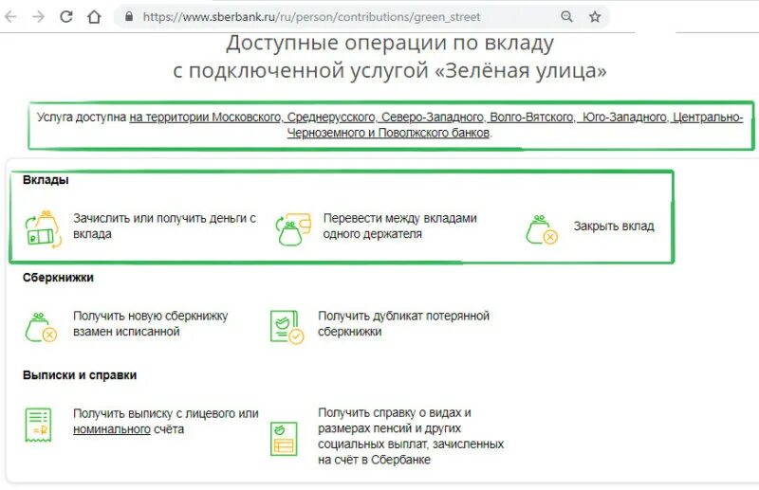Open 'Зачислить или получить деньги с вклада'

(164, 226)
